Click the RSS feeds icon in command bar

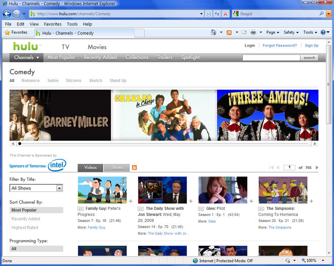[229, 32]
